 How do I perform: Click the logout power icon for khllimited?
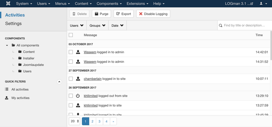pos(78,96)
